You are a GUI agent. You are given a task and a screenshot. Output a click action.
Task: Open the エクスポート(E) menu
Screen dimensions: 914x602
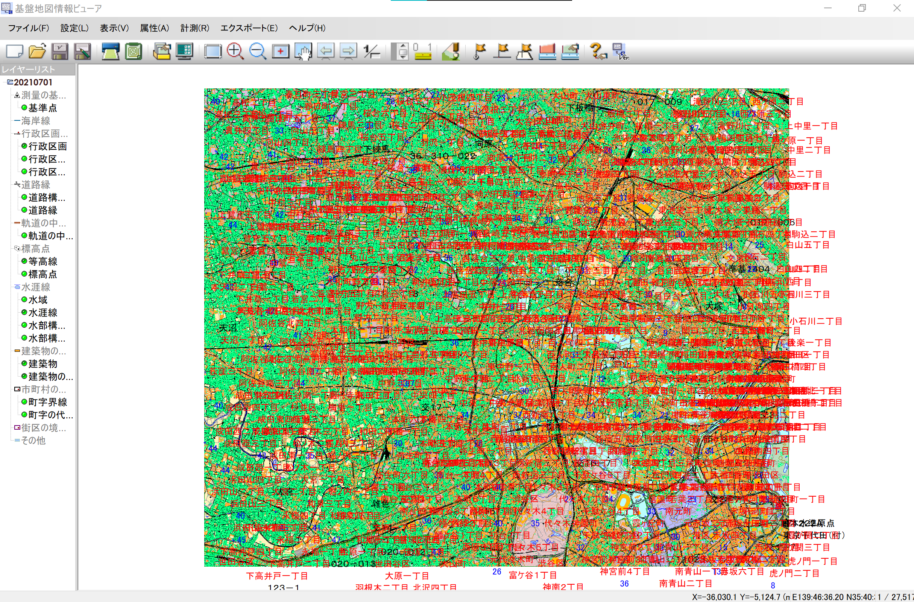tap(249, 28)
